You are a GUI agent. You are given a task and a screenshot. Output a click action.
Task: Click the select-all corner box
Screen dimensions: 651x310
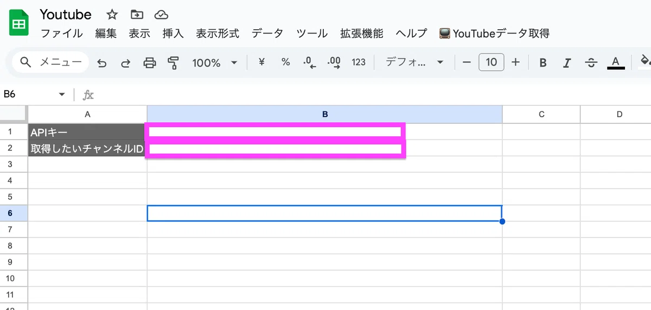pos(14,114)
